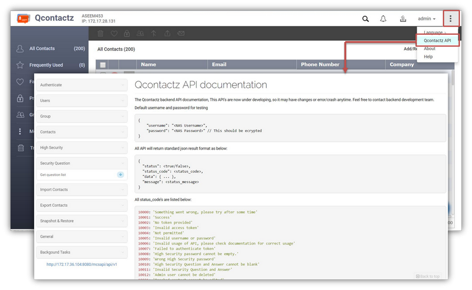
Task: Click the group people icon in toolbar
Action: (140, 34)
